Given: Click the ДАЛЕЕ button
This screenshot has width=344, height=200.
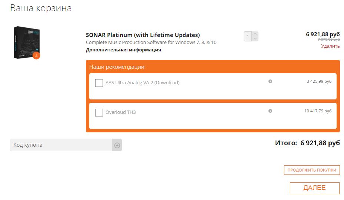Looking at the screenshot, I should pos(315,188).
